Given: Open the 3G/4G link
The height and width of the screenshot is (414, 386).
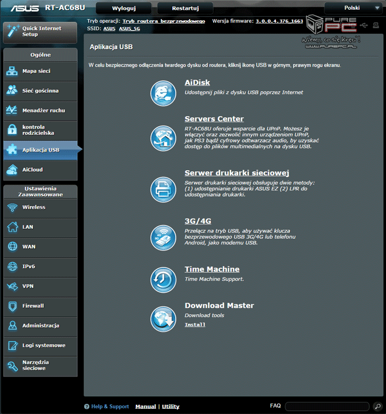Looking at the screenshot, I should click(198, 221).
